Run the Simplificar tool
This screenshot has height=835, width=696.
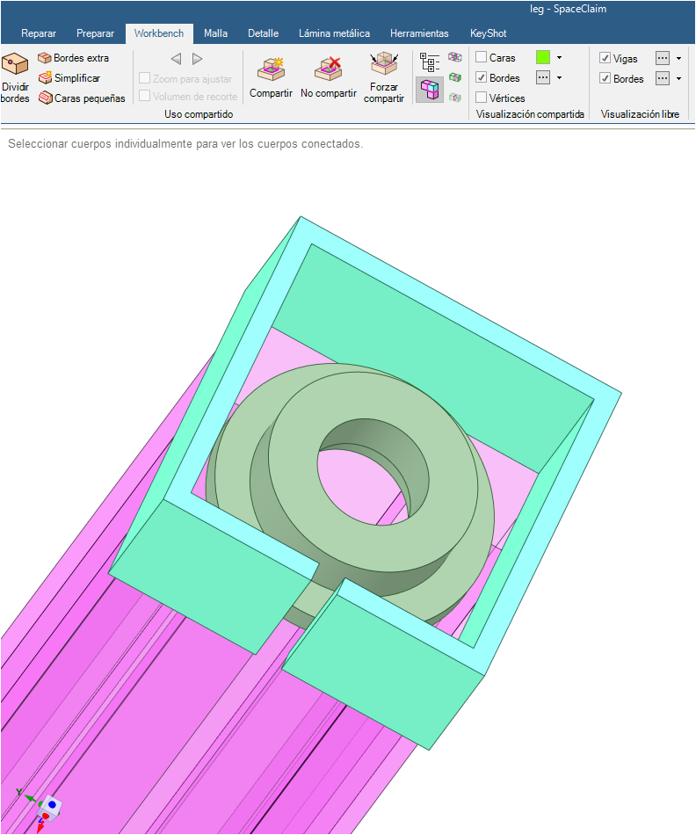coord(69,77)
